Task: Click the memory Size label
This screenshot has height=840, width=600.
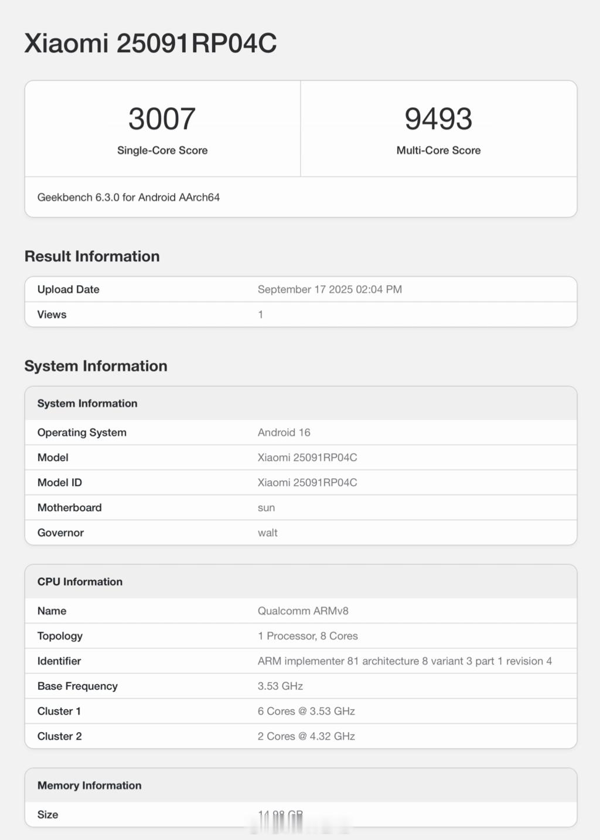Action: 47,815
